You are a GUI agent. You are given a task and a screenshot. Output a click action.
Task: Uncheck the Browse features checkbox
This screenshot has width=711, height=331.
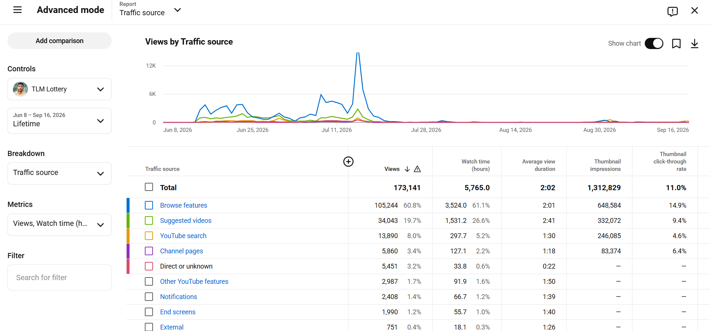coord(149,205)
